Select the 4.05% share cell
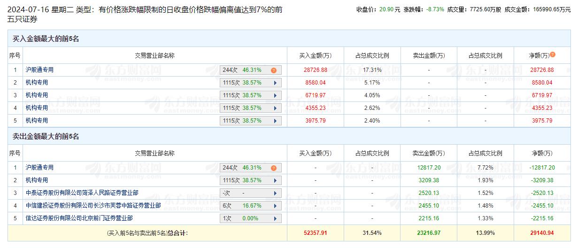 (x=372, y=95)
